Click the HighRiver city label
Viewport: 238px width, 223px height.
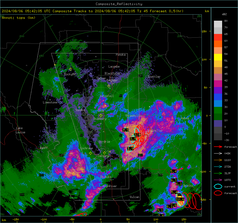tap(110, 186)
